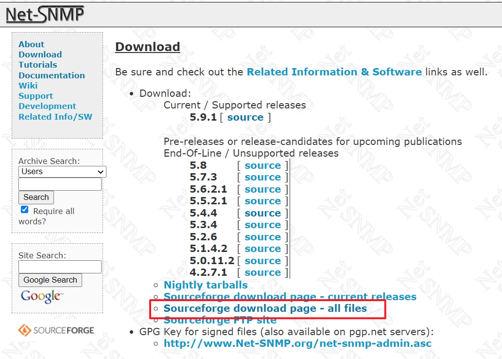
Task: Download source for version 5.1.4.2
Action: click(x=263, y=249)
